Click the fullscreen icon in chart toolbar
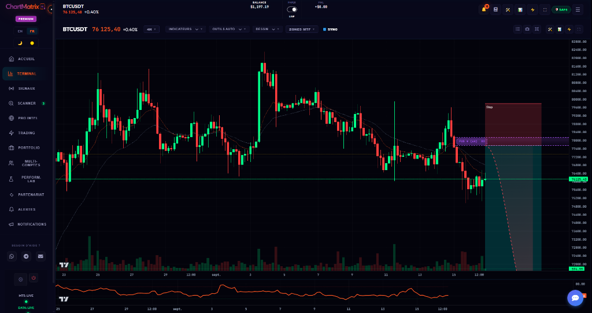Image resolution: width=592 pixels, height=313 pixels. pyautogui.click(x=578, y=29)
